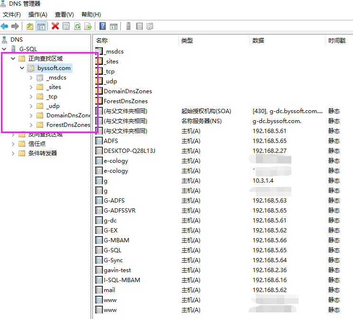The width and height of the screenshot is (353, 319).
Task: Collapse the 正向查找区域 node
Action: pos(13,59)
